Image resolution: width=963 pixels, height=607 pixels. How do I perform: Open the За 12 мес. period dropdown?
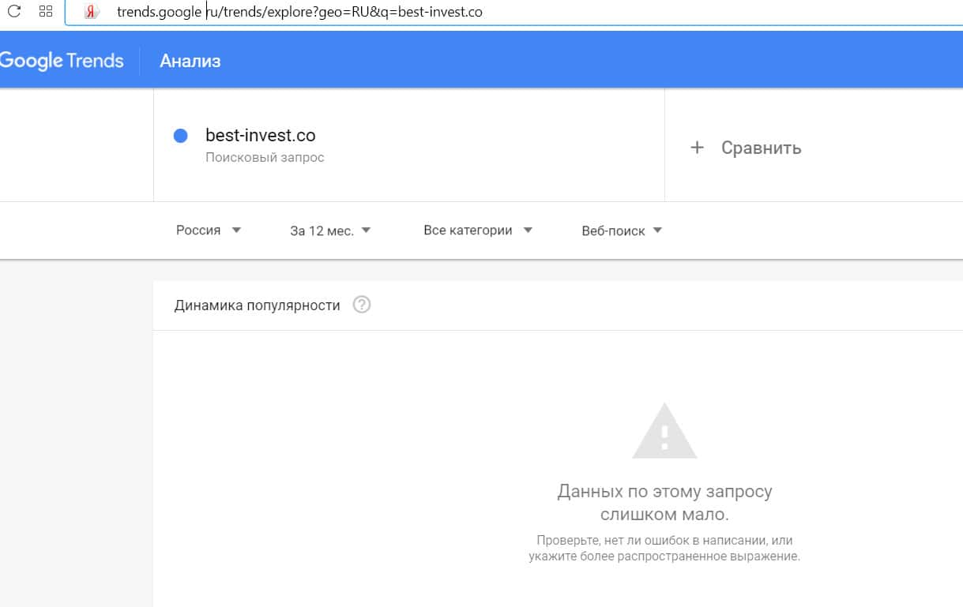[x=330, y=231]
